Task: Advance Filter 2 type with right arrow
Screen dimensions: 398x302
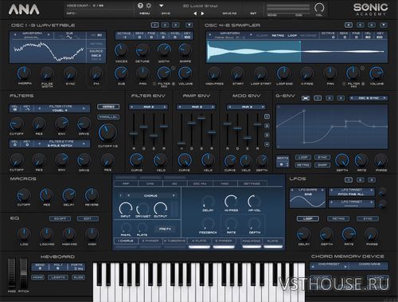Action: [x=84, y=143]
